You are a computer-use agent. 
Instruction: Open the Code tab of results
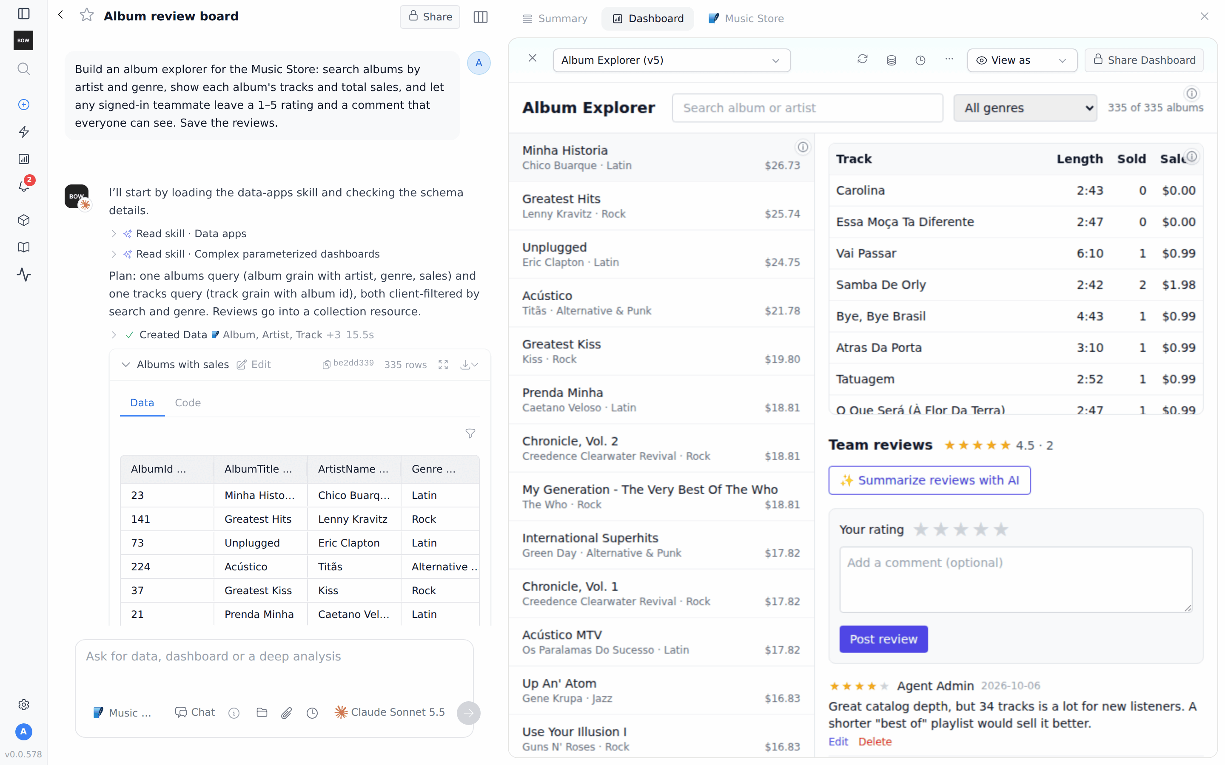(x=188, y=403)
